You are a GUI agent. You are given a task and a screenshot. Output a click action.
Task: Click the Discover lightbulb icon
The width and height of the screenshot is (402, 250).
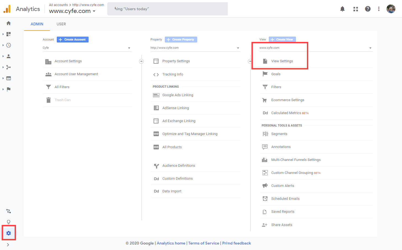tap(8, 222)
